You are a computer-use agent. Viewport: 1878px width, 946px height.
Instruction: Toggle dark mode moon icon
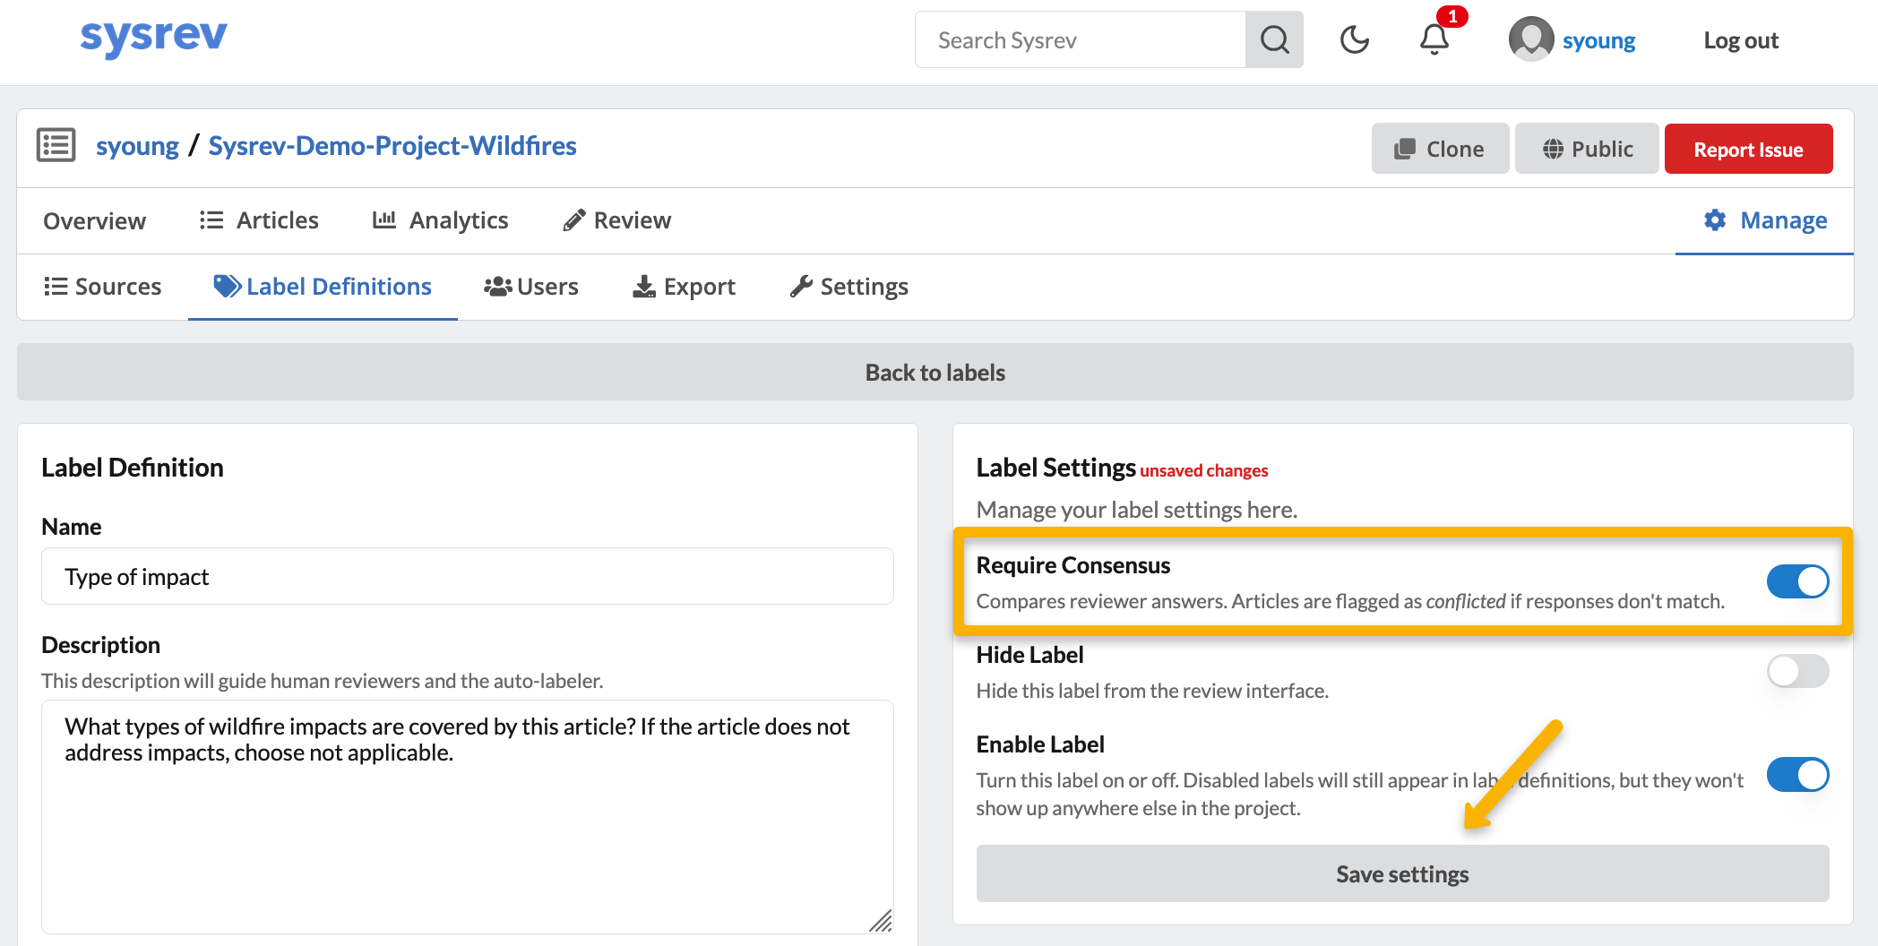coord(1354,40)
